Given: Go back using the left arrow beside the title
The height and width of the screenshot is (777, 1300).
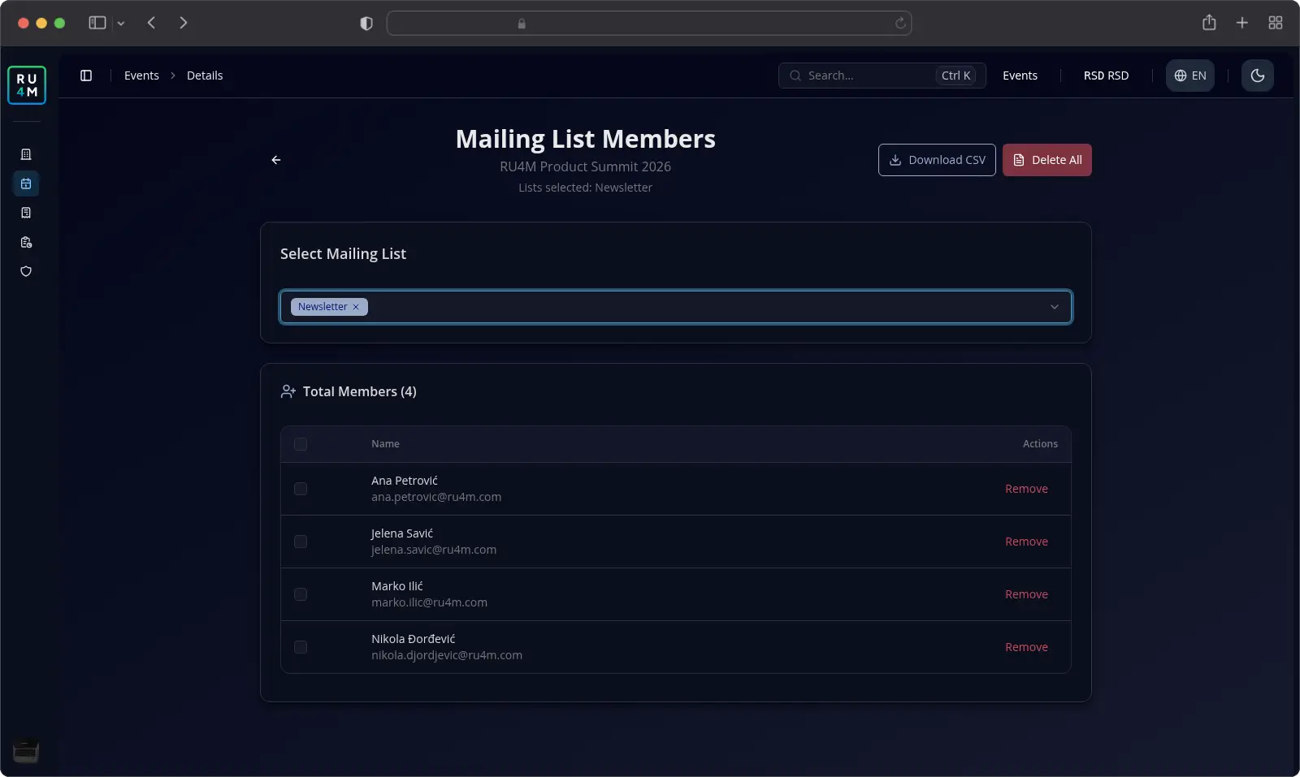Looking at the screenshot, I should click(276, 160).
